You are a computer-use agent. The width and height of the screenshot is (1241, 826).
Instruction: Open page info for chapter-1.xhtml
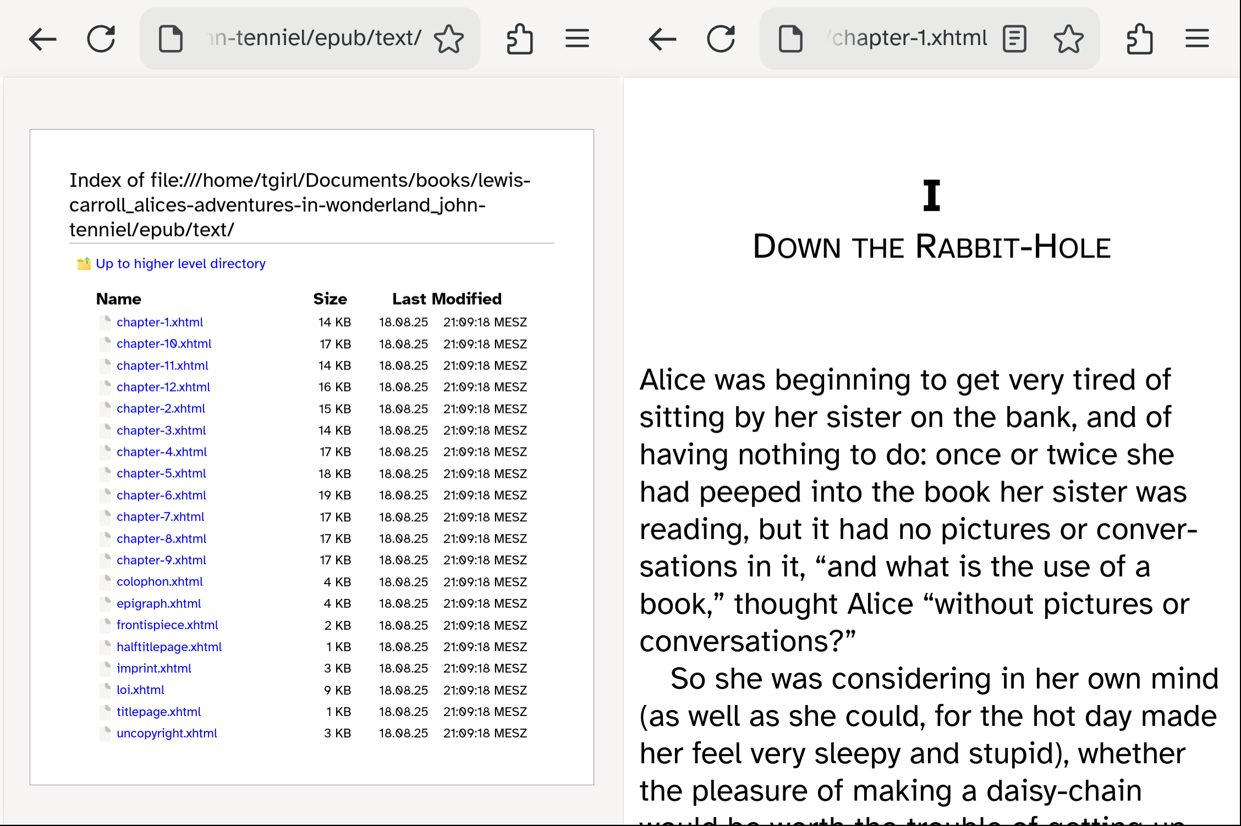pyautogui.click(x=790, y=38)
